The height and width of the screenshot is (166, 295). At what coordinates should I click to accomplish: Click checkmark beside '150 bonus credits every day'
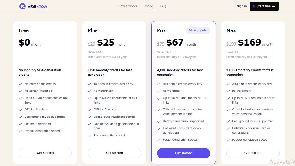159,84
